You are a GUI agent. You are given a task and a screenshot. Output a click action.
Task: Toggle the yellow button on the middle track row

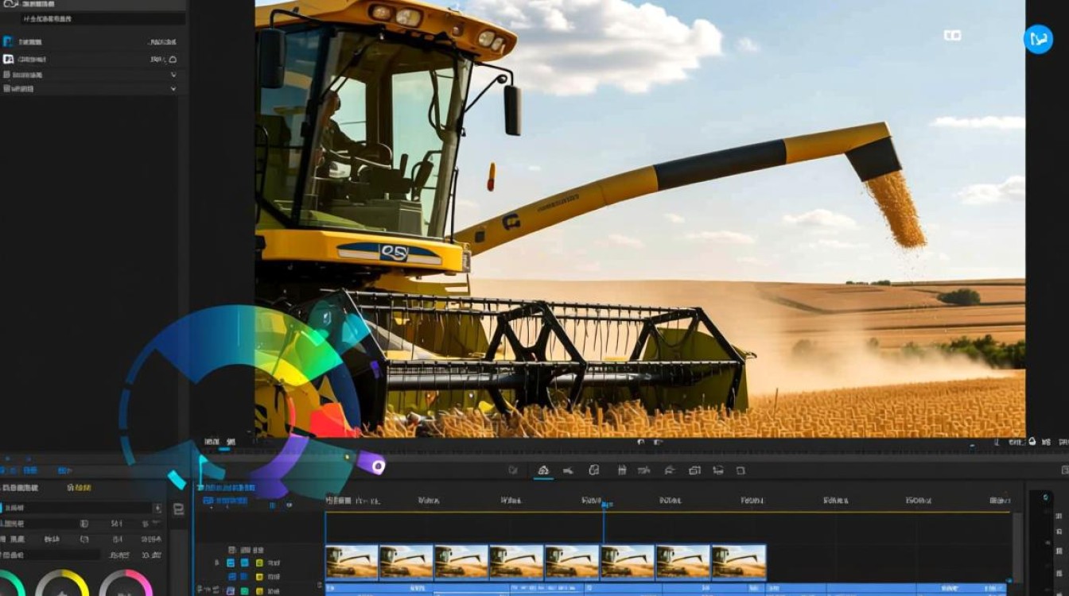pyautogui.click(x=259, y=577)
